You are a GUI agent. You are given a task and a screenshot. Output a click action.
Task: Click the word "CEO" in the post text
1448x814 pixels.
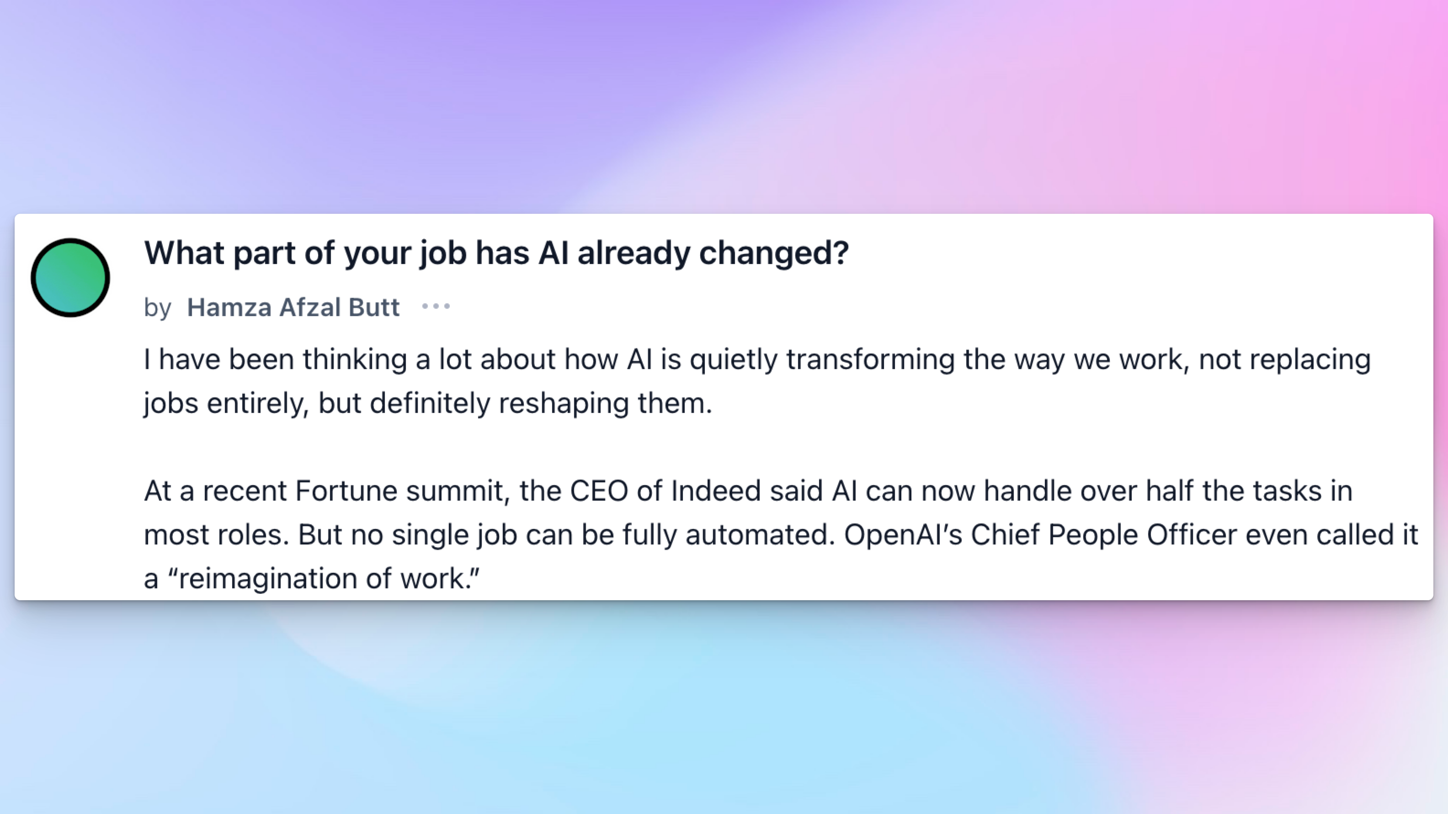coord(598,491)
